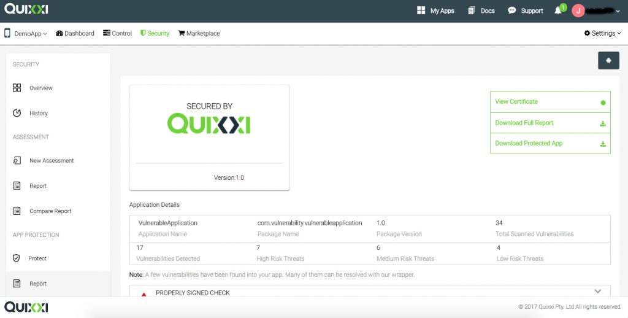Expand the Settings dropdown
Image resolution: width=628 pixels, height=318 pixels.
point(602,33)
